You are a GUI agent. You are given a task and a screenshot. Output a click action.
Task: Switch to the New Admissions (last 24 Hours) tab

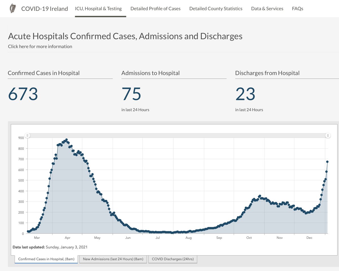(113, 259)
